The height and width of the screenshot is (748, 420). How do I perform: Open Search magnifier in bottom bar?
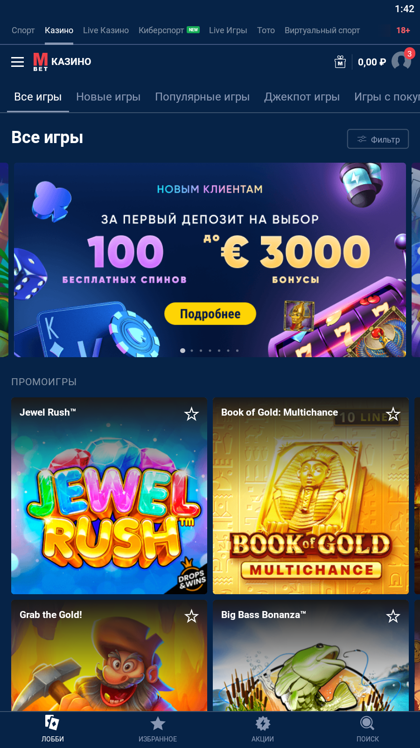[367, 724]
